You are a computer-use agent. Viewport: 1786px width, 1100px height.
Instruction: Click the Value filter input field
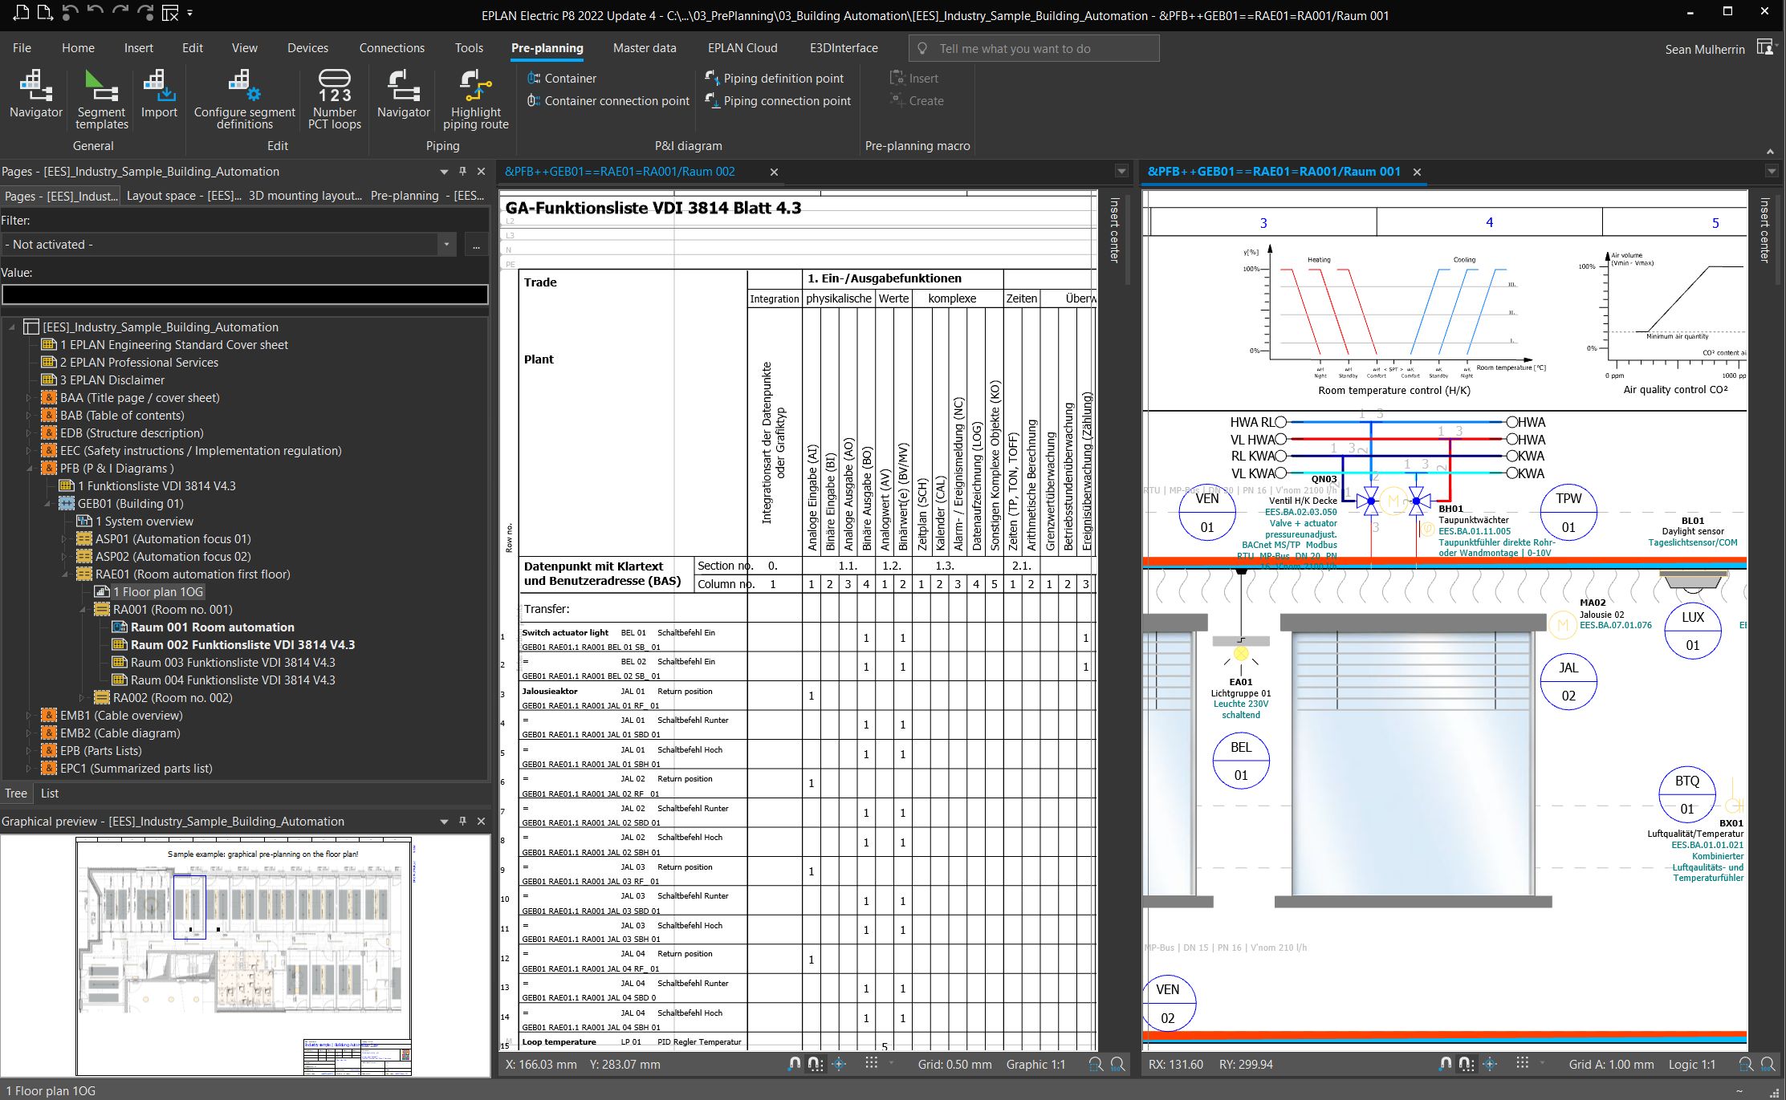point(245,294)
